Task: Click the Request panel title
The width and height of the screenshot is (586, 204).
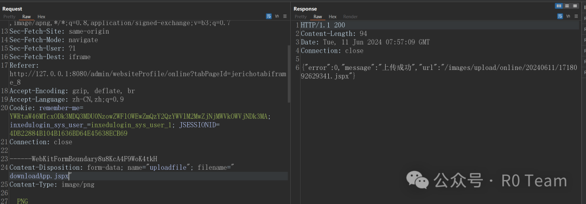Action: (12, 9)
